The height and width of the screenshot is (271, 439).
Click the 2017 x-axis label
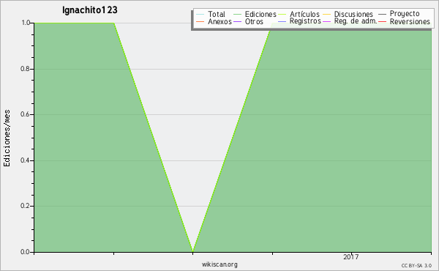pos(350,256)
